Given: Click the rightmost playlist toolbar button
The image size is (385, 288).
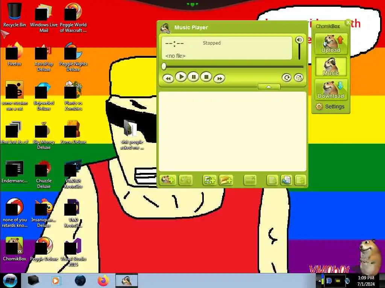Looking at the screenshot, I should point(300,180).
